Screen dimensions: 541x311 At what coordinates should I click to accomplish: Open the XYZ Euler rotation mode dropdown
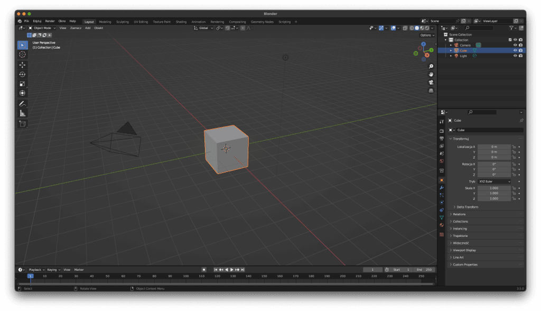click(495, 181)
